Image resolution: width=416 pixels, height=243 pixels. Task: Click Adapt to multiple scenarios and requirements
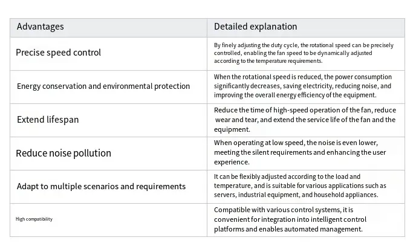(101, 186)
